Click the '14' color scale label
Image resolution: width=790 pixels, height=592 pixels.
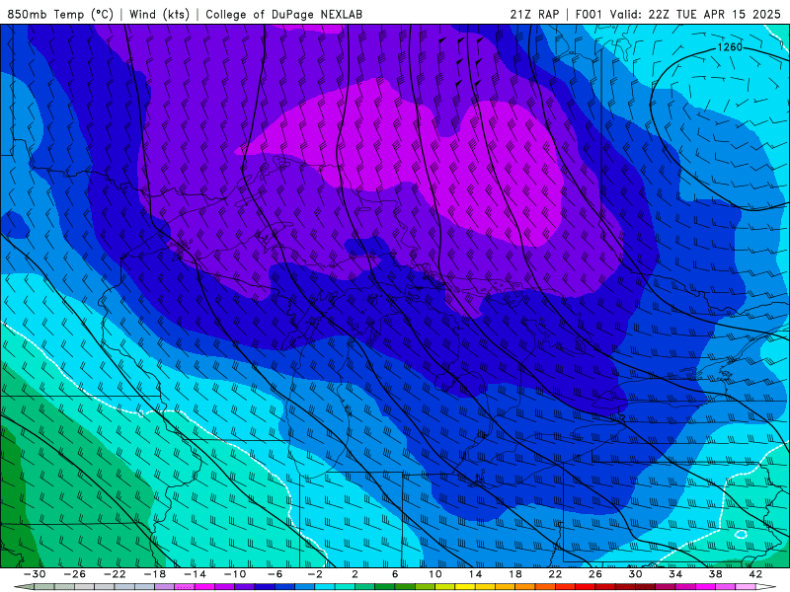point(475,574)
